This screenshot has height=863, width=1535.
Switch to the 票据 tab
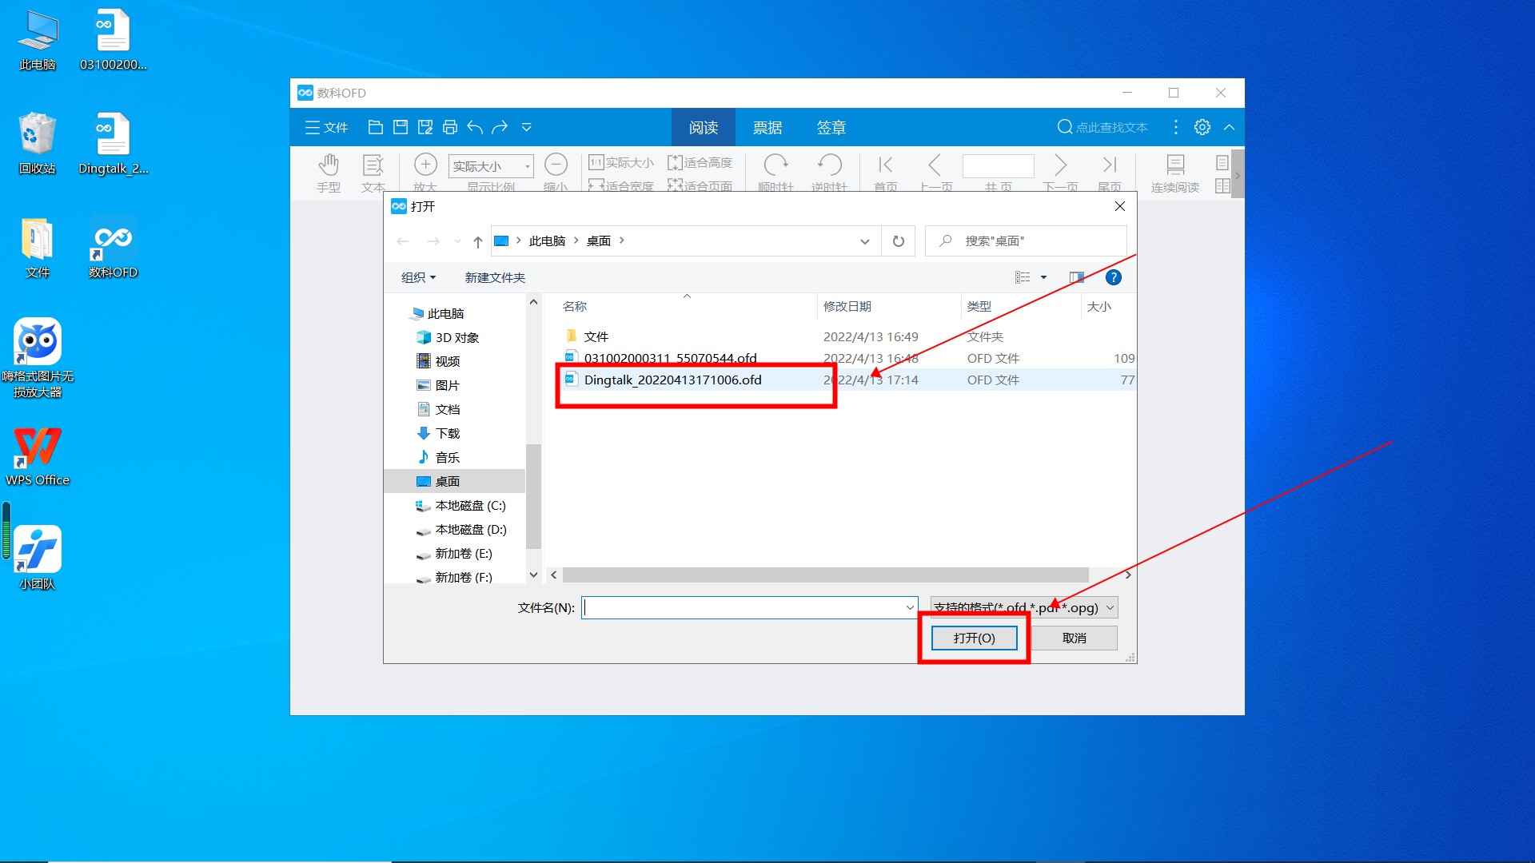(767, 128)
